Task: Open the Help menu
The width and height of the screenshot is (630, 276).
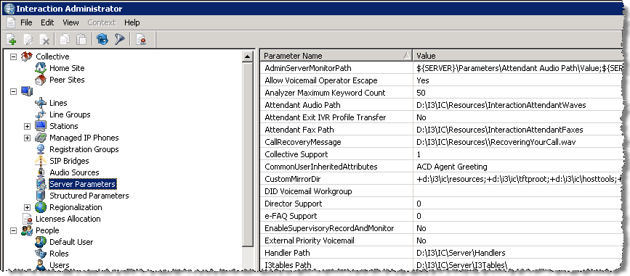Action: (x=132, y=22)
